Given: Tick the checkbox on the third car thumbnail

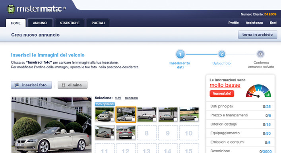Looking at the screenshot, I should 154,120.
